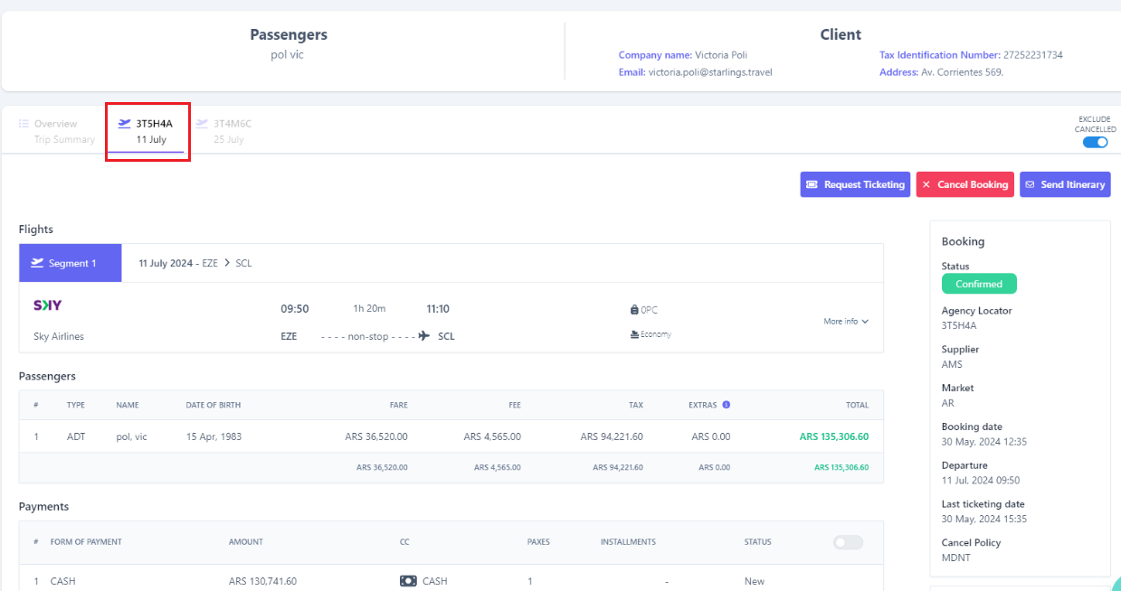The width and height of the screenshot is (1121, 591).
Task: Click the envelope icon in Send Itinerary
Action: tap(1029, 184)
